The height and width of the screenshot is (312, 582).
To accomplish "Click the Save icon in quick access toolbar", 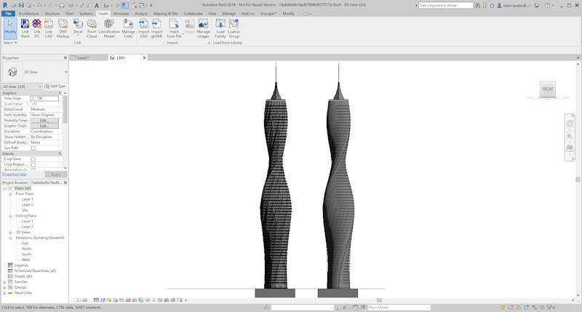I will (21, 5).
